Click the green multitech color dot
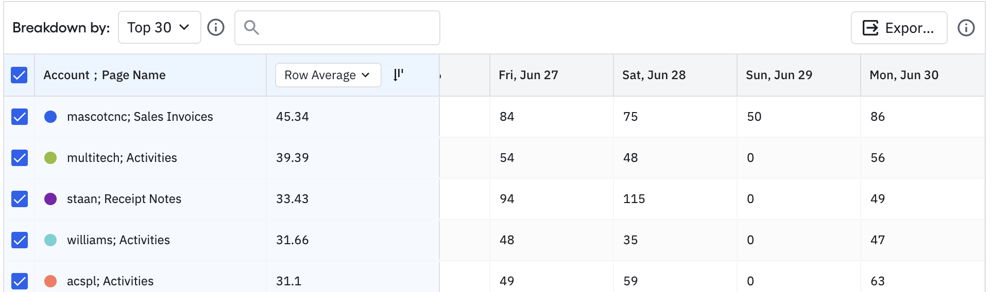 pos(50,158)
